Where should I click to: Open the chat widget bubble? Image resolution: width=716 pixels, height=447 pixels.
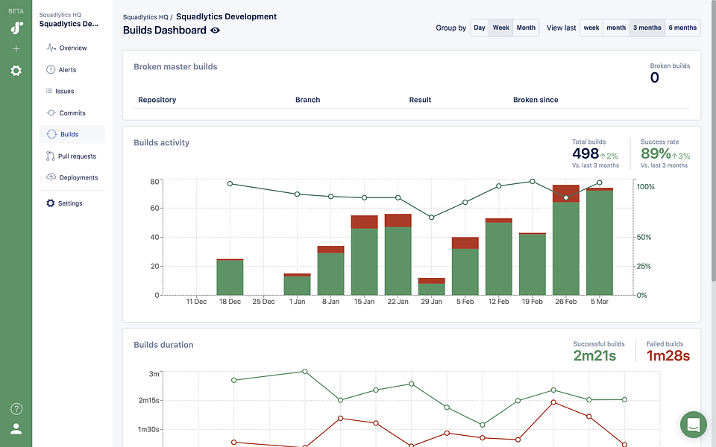693,425
